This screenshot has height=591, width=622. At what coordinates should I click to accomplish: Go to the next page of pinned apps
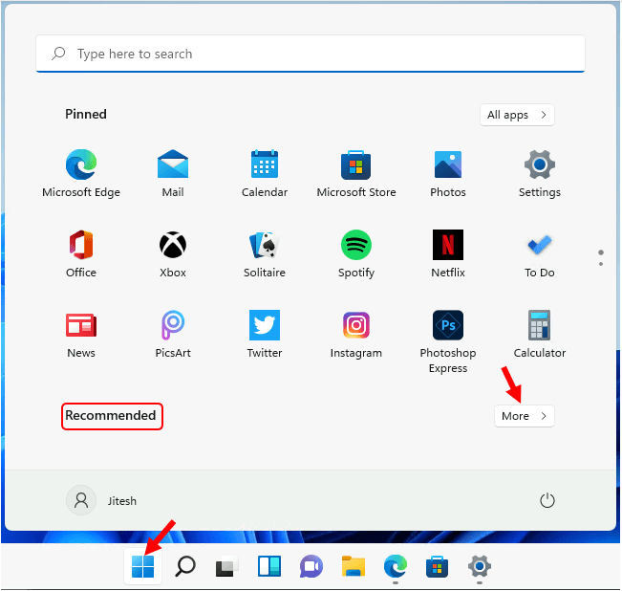(x=601, y=264)
